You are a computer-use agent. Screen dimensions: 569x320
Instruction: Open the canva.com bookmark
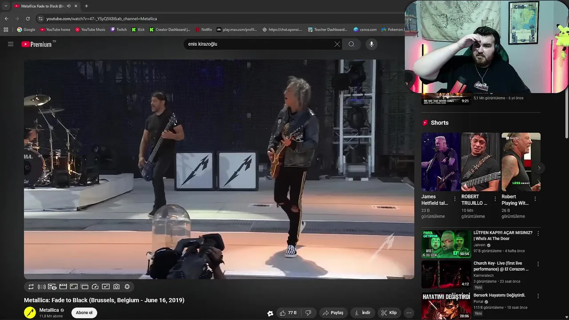click(x=365, y=30)
